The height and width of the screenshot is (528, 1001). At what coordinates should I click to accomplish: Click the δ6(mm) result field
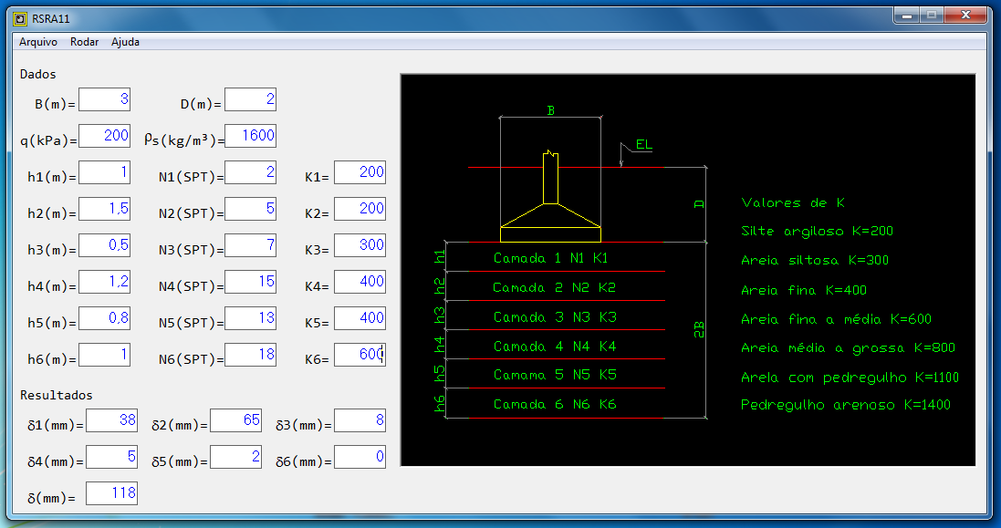tap(360, 457)
